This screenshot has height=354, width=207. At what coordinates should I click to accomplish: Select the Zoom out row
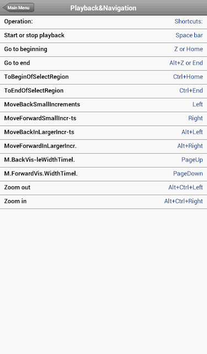[103, 188]
